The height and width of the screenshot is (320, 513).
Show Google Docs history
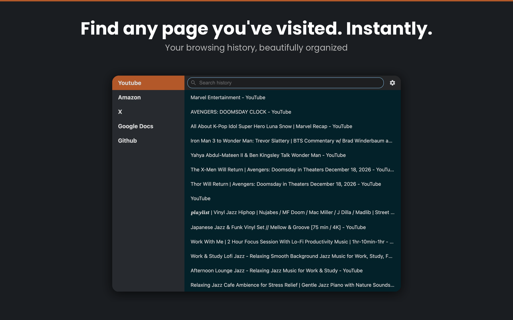[x=148, y=126]
